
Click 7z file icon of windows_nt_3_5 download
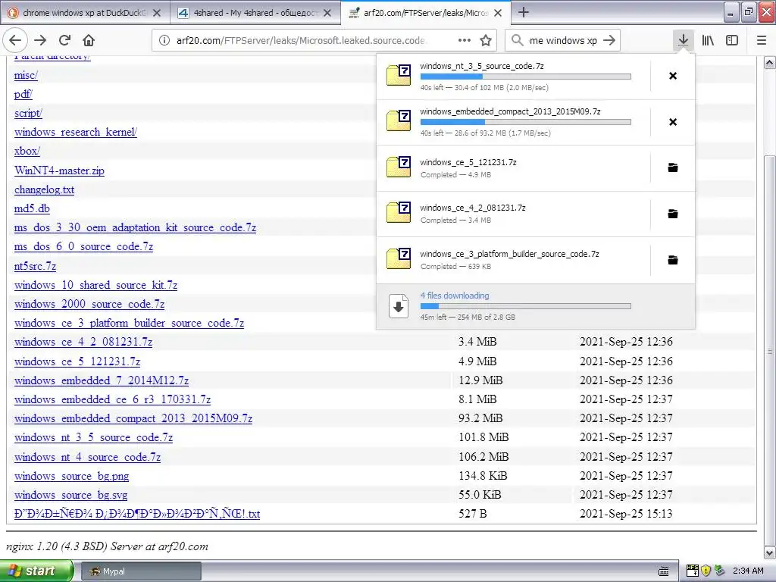tap(399, 75)
